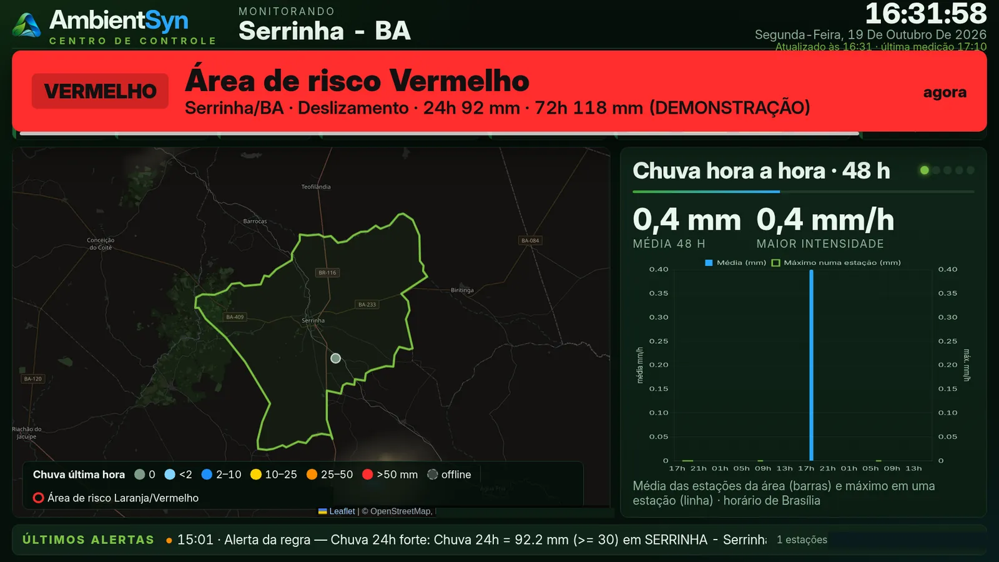The width and height of the screenshot is (999, 562).
Task: Click the light blue '<2' legend dot
Action: click(170, 475)
